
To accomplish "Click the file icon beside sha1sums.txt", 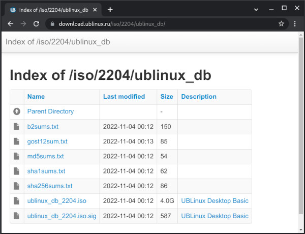I will [17, 171].
